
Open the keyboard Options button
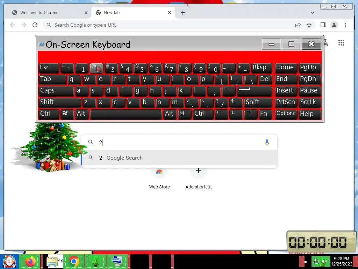[x=286, y=115]
